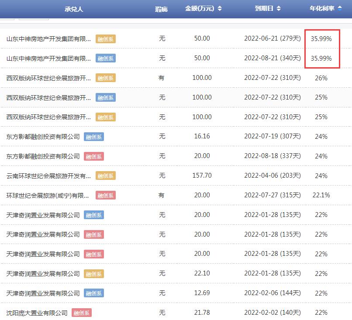Click red 融创系 tag in the 22.1% row
Viewport: 352px width, 320px height.
pyautogui.click(x=106, y=196)
